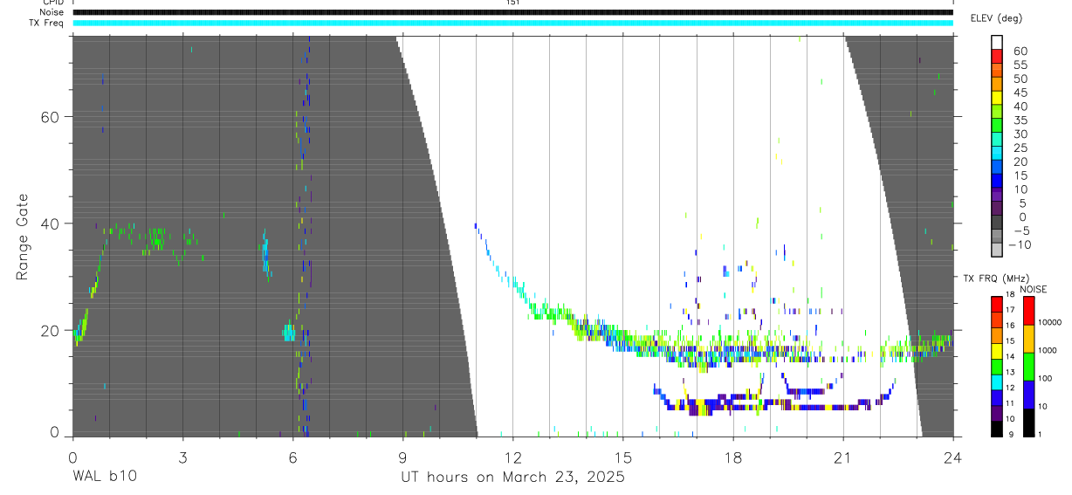Select the ELEV color bar value 50
The image size is (1072, 495).
1020,79
